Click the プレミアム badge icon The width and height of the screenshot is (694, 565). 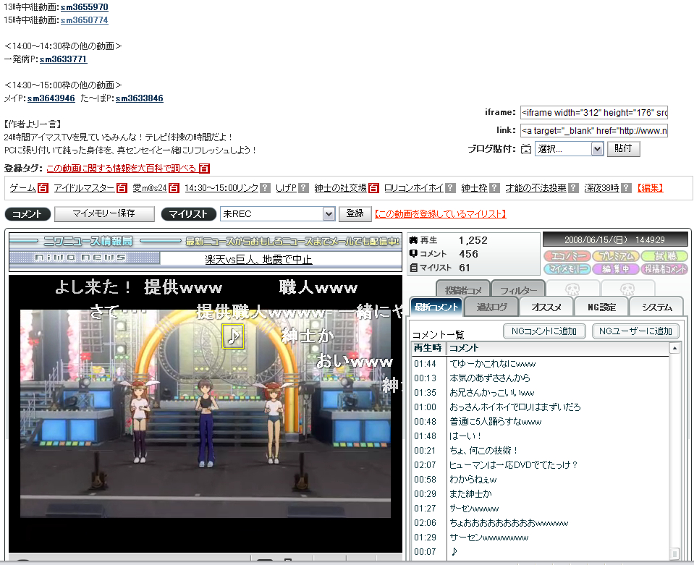click(x=615, y=256)
